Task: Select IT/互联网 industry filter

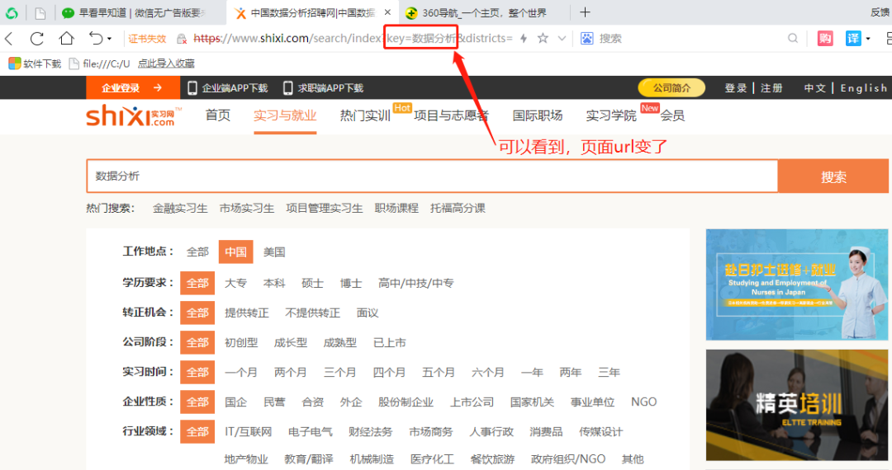Action: point(248,432)
